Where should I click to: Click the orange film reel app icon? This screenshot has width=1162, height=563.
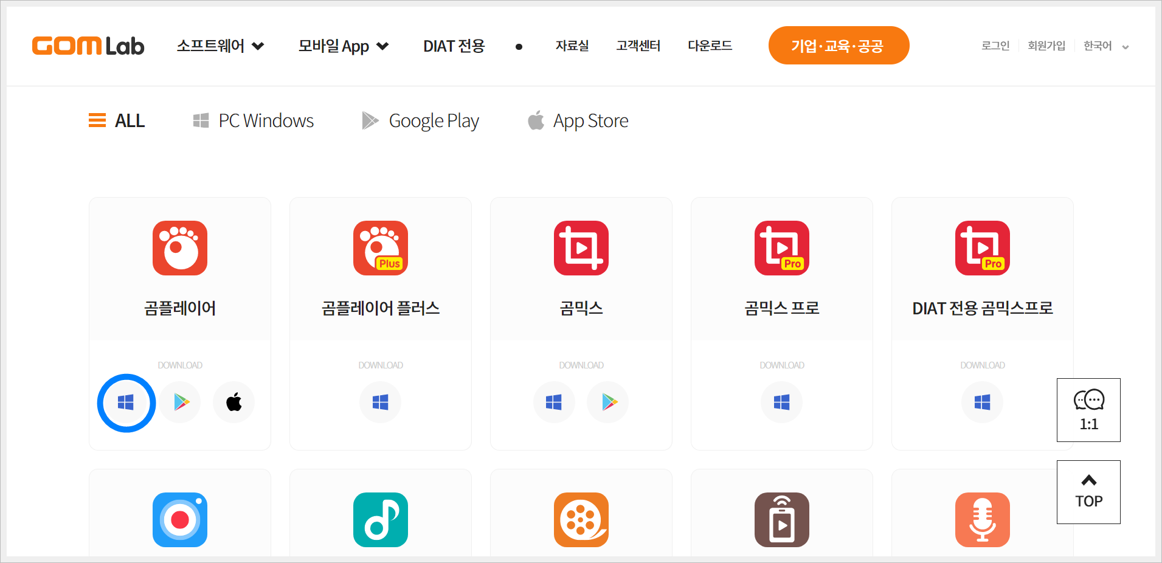581,520
